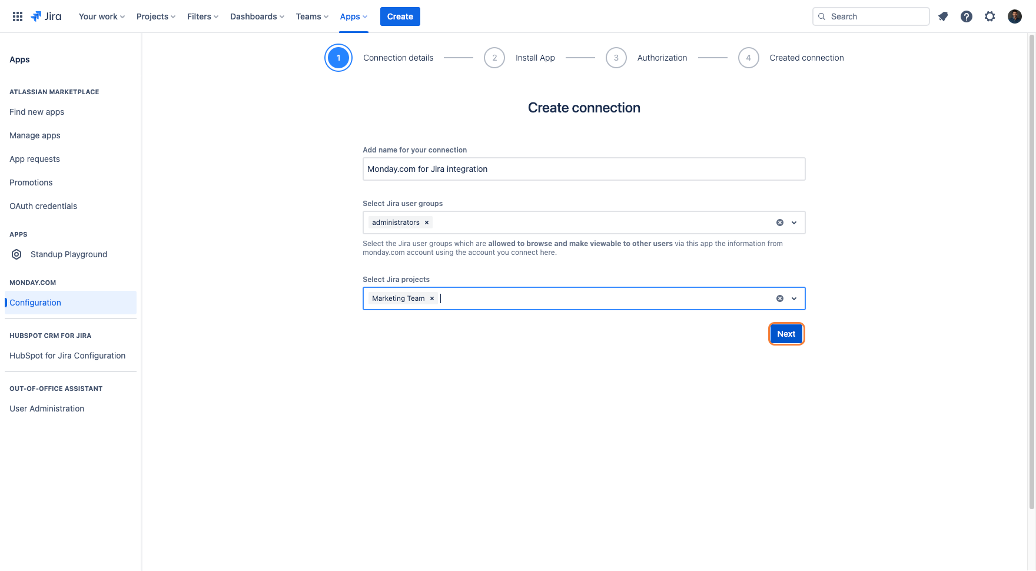The height and width of the screenshot is (571, 1036).
Task: Open the Teams menu
Action: (312, 16)
